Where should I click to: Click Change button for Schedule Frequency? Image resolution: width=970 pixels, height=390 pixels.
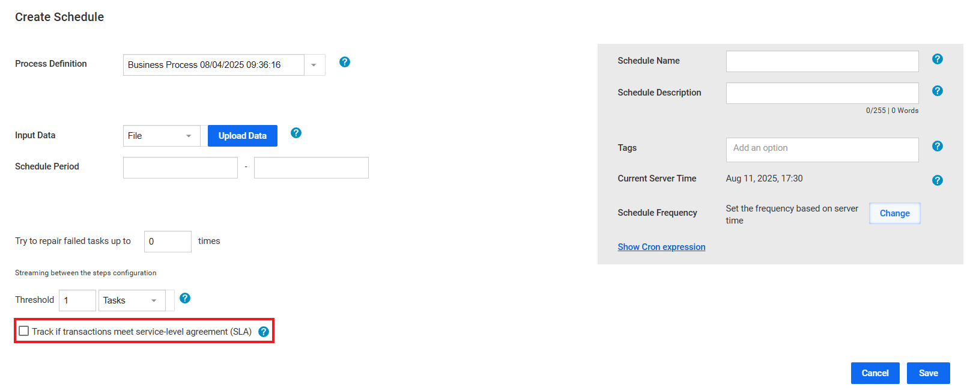coord(895,213)
